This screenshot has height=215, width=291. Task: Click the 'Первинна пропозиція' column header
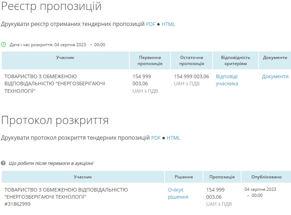[x=150, y=60]
